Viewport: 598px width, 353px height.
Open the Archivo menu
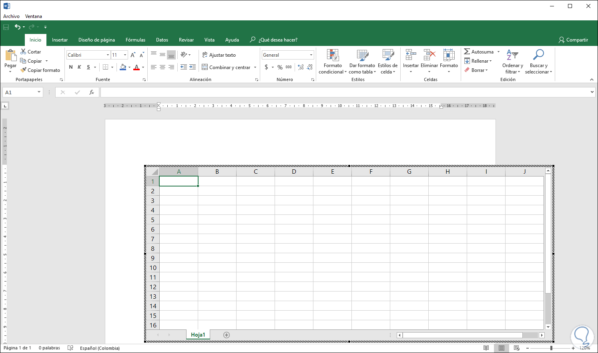[11, 16]
